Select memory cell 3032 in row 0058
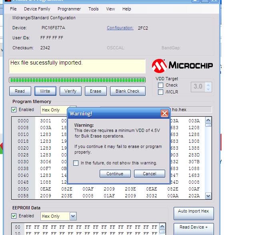272x235 pixels. point(152,196)
